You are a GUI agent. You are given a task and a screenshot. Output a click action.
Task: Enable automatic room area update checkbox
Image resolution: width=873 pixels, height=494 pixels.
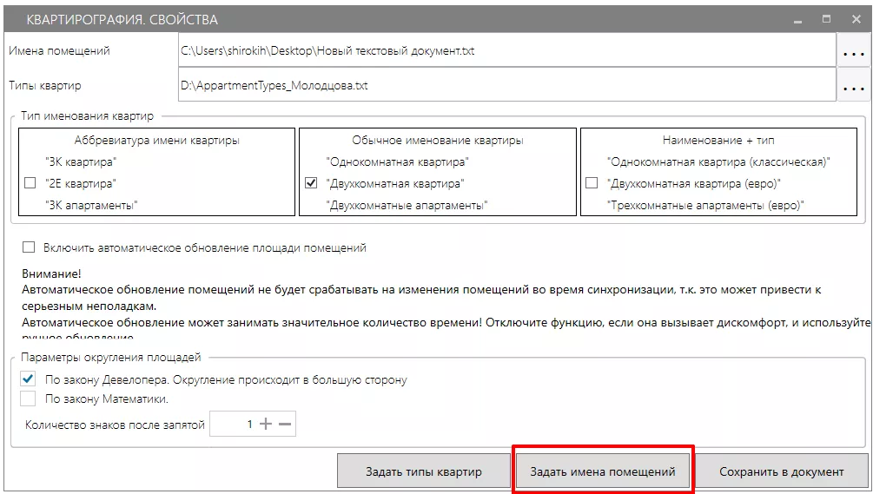(x=30, y=247)
